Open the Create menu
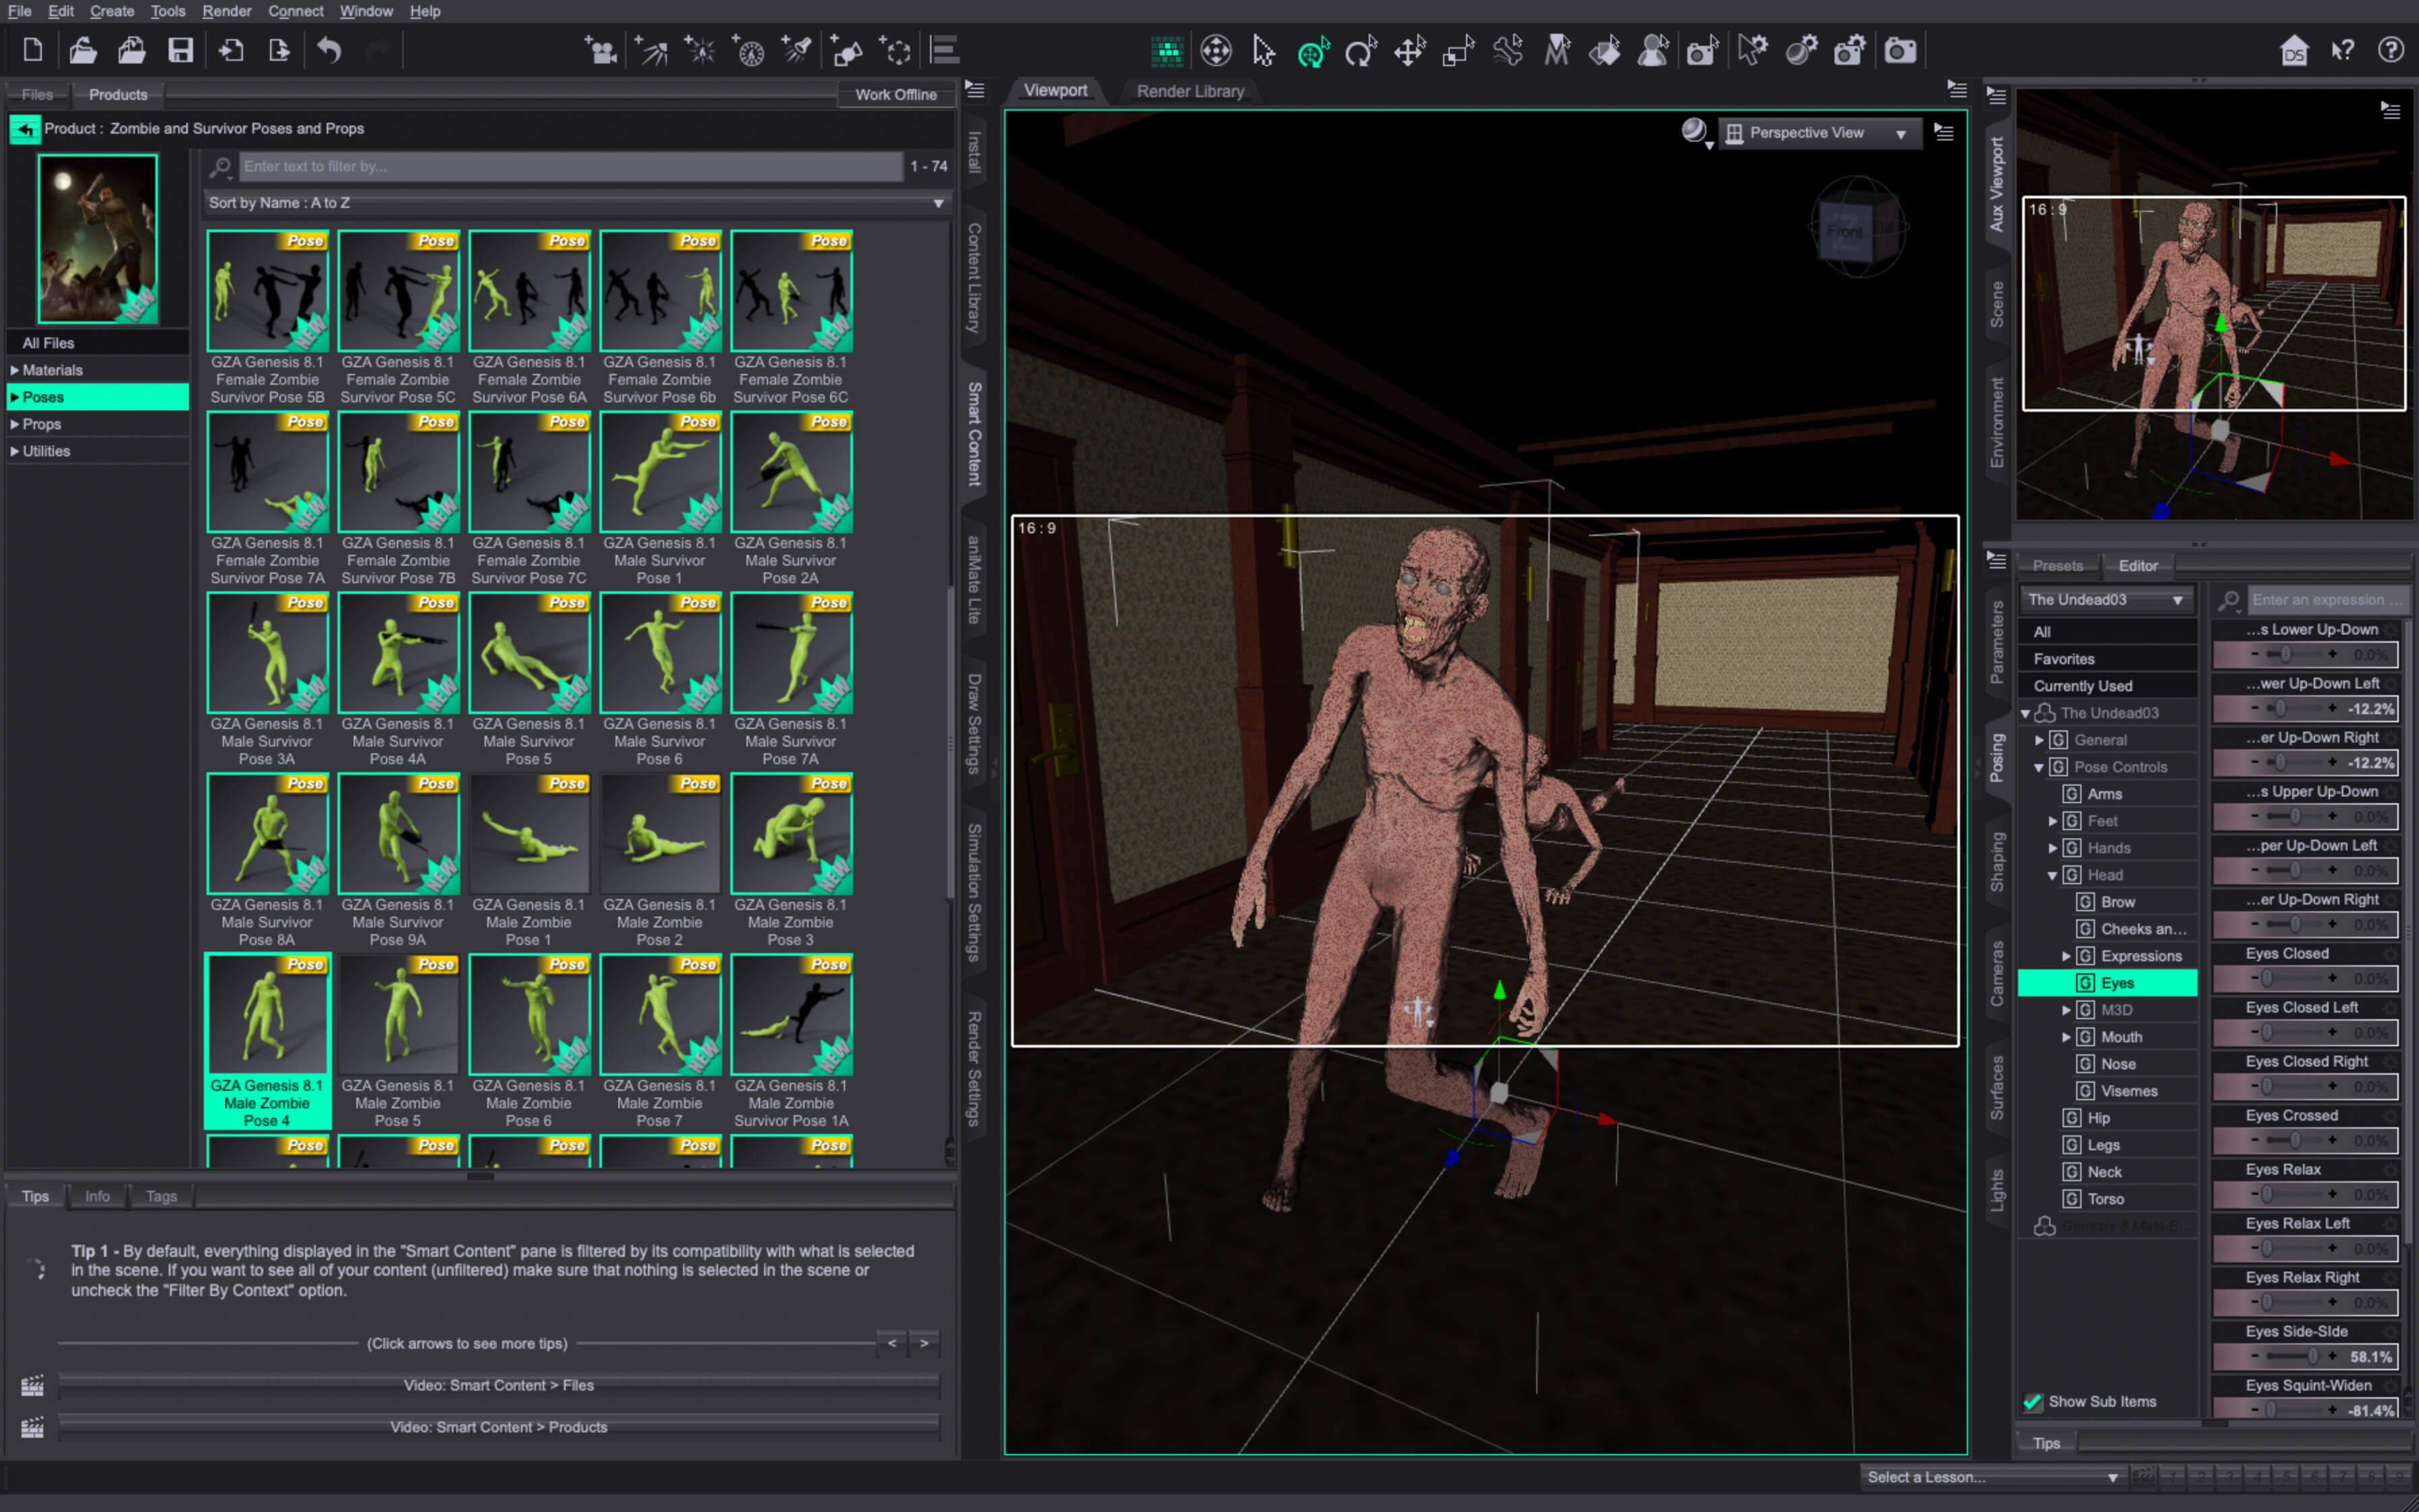Image resolution: width=2419 pixels, height=1512 pixels. click(x=112, y=11)
